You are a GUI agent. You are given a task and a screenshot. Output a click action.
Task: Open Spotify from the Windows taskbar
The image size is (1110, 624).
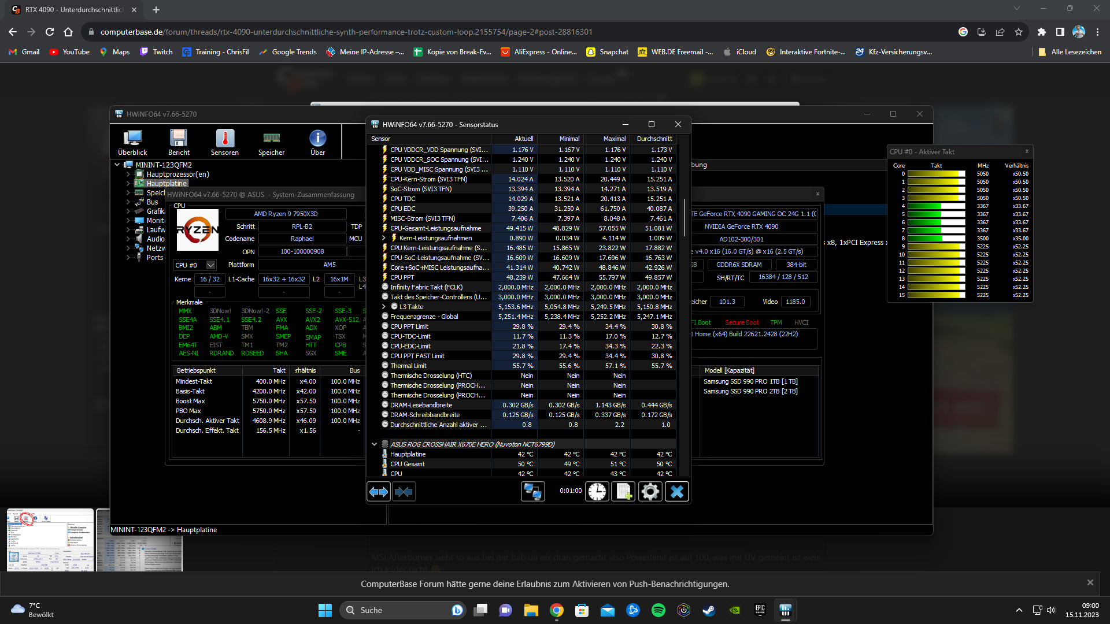click(x=658, y=610)
